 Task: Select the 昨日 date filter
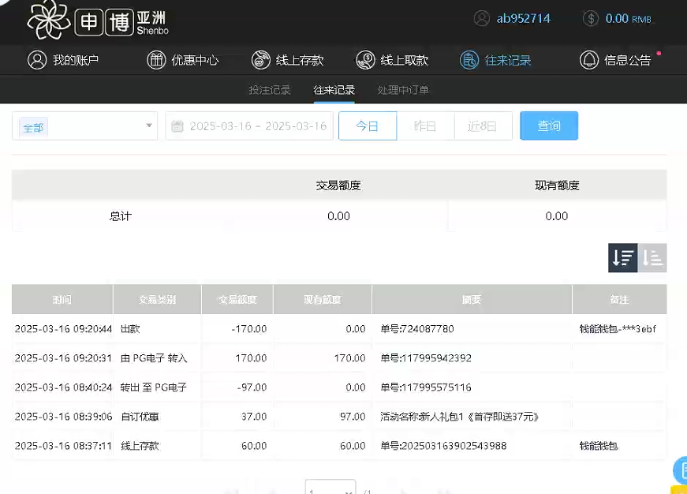[425, 126]
